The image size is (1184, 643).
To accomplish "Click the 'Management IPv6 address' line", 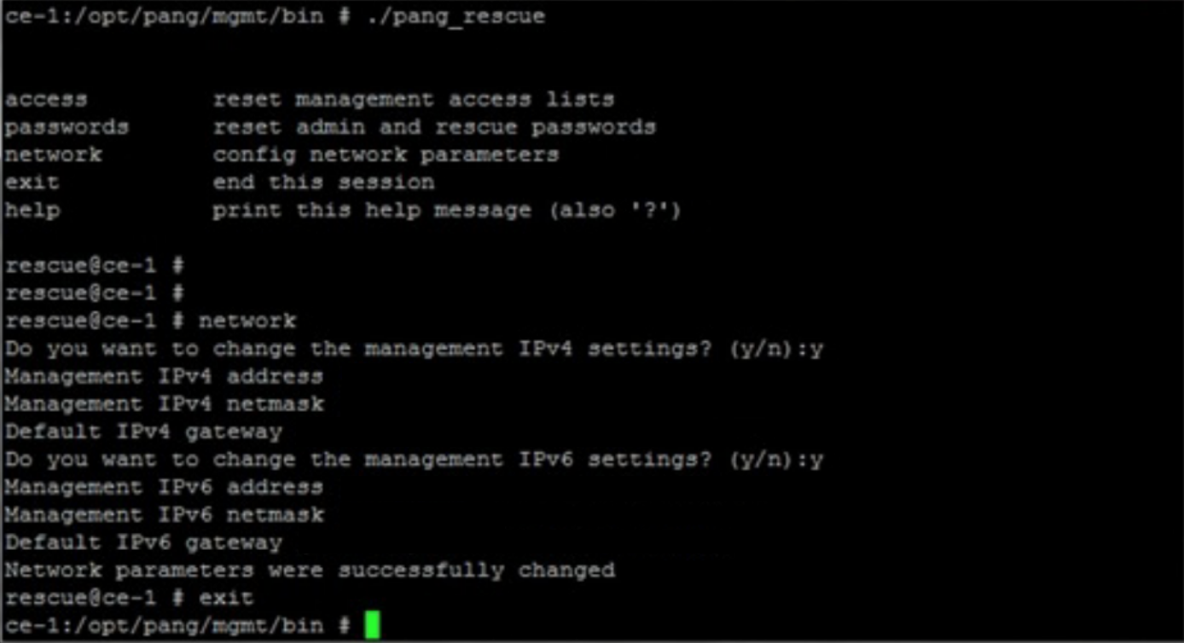I will click(164, 487).
